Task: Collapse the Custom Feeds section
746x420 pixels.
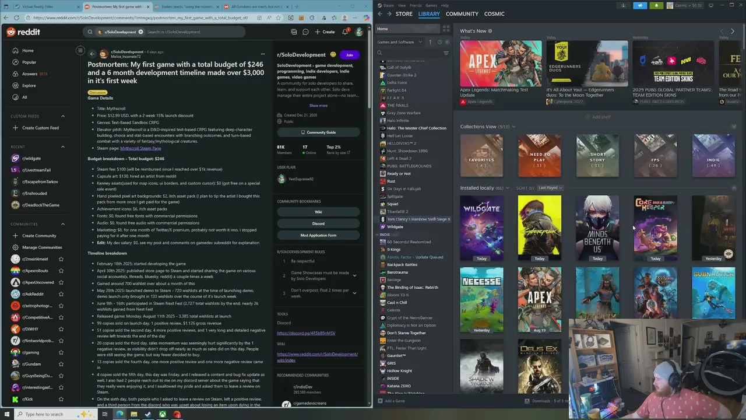Action: click(x=63, y=116)
